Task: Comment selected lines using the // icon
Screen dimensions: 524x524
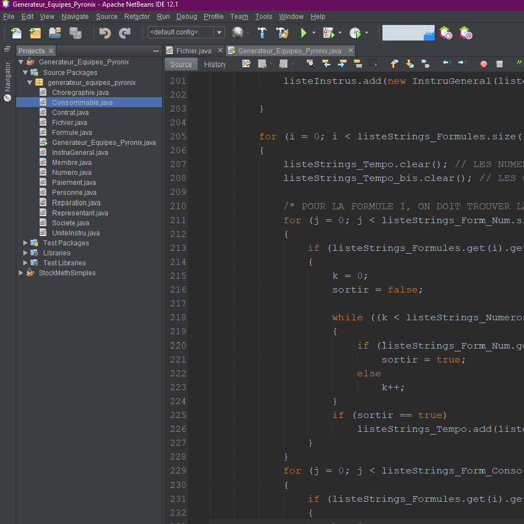Action: [x=521, y=64]
